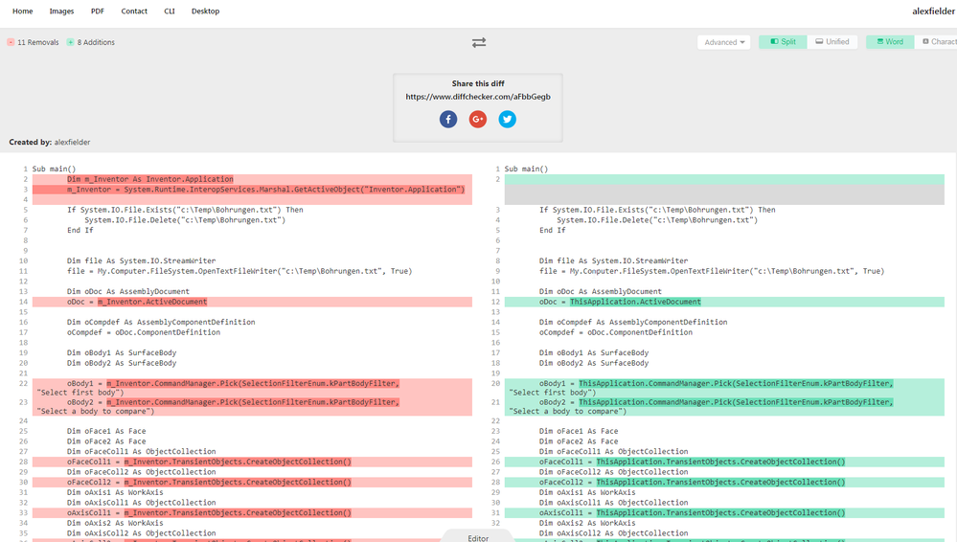Click left 'Dim oFace1 As Face' line
Viewport: 957px width, 542px height.
pyautogui.click(x=106, y=431)
